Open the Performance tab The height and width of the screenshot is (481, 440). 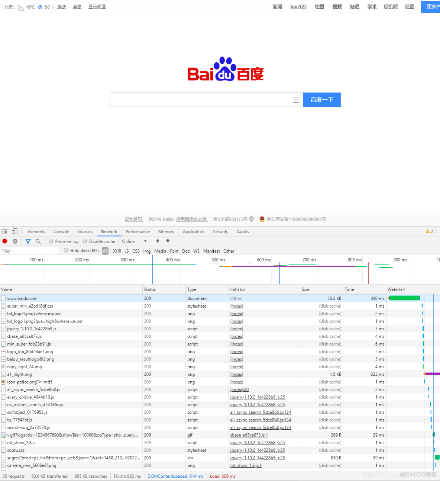(x=138, y=231)
